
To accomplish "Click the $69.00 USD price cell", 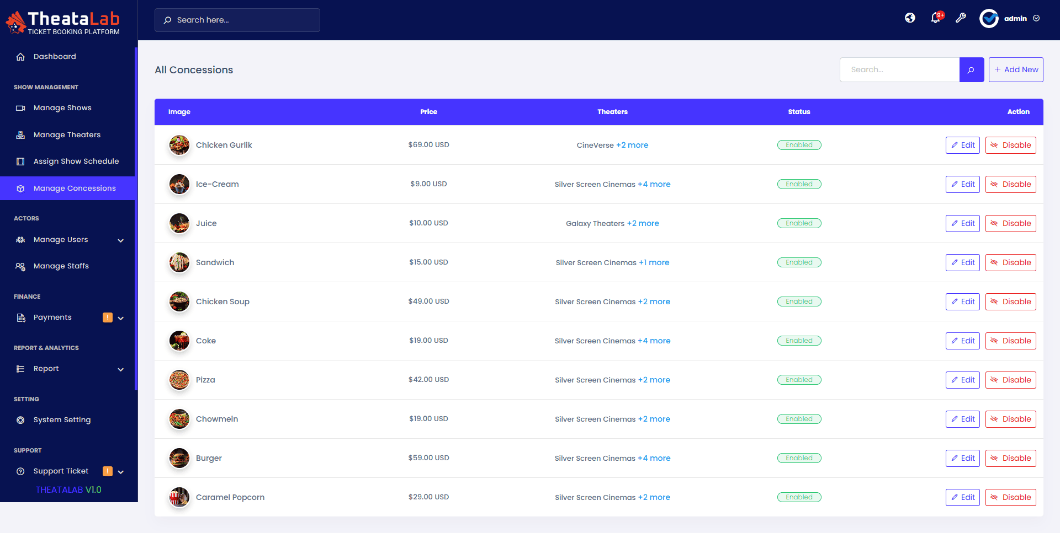I will click(428, 145).
